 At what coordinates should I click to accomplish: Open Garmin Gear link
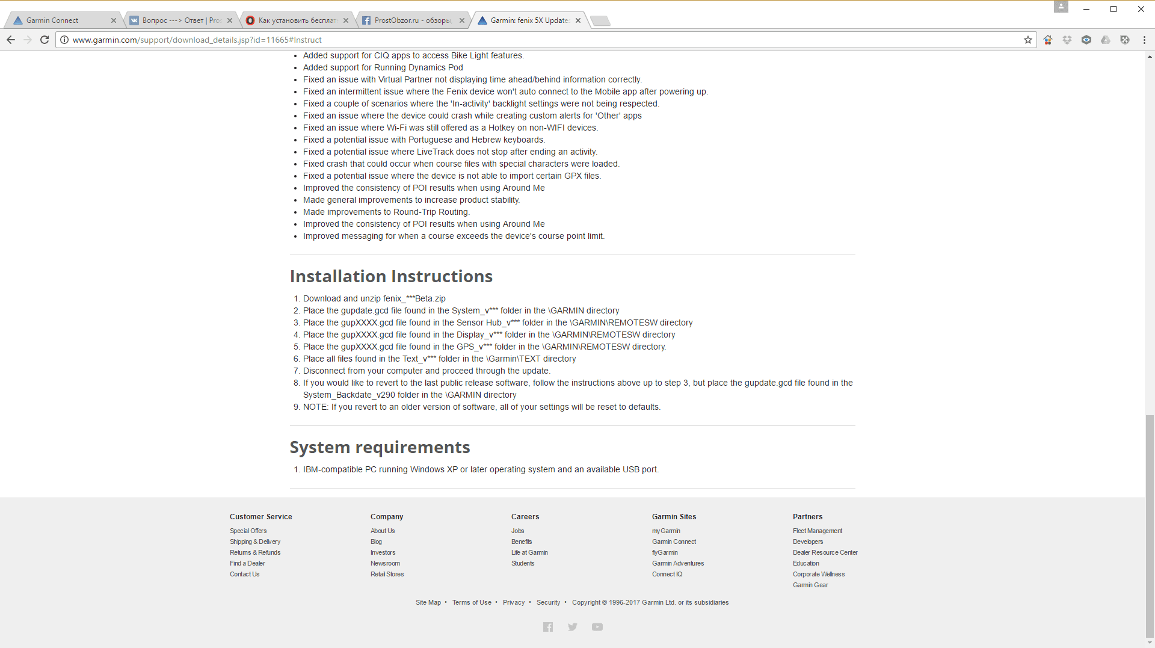(810, 585)
